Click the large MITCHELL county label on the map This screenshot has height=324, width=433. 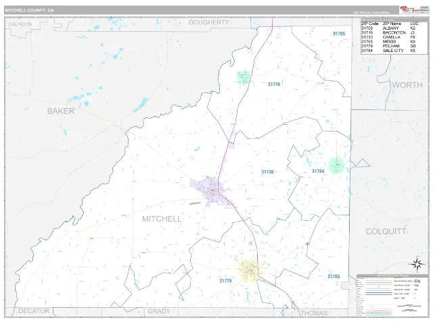pyautogui.click(x=162, y=219)
